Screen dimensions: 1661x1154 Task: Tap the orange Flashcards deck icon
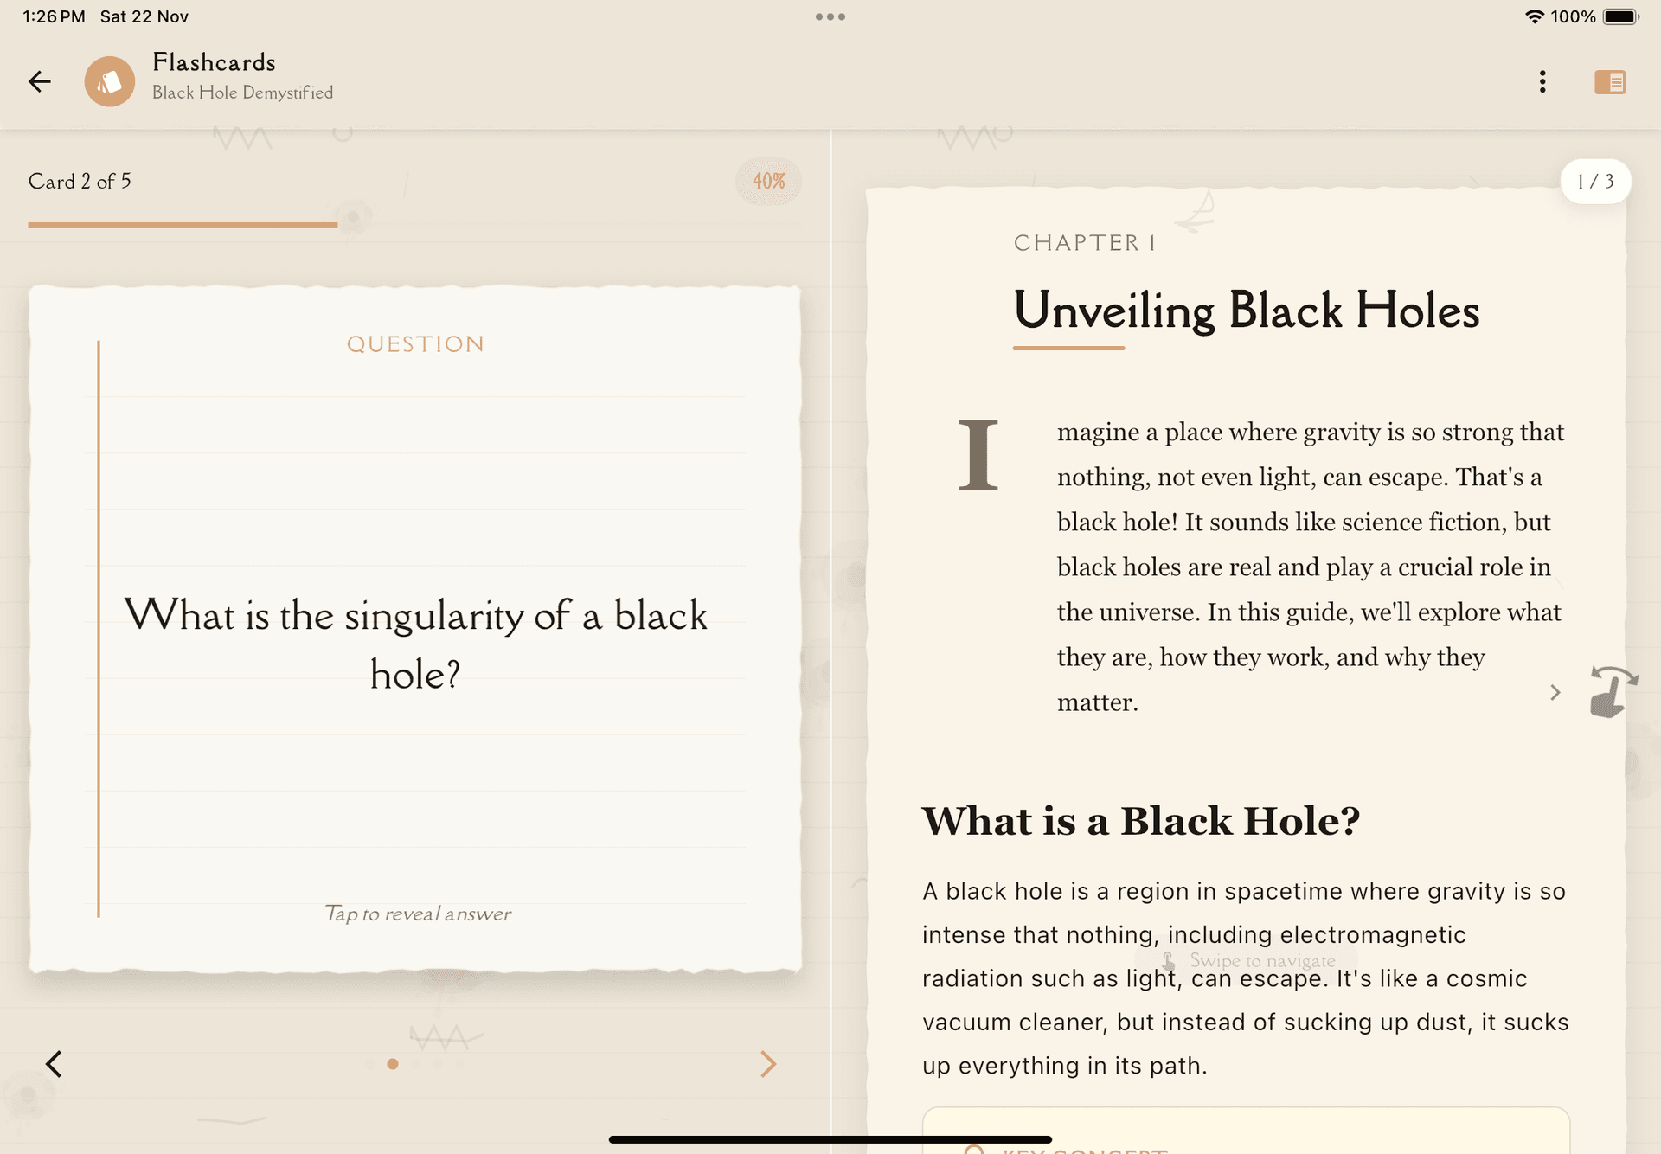(x=110, y=81)
